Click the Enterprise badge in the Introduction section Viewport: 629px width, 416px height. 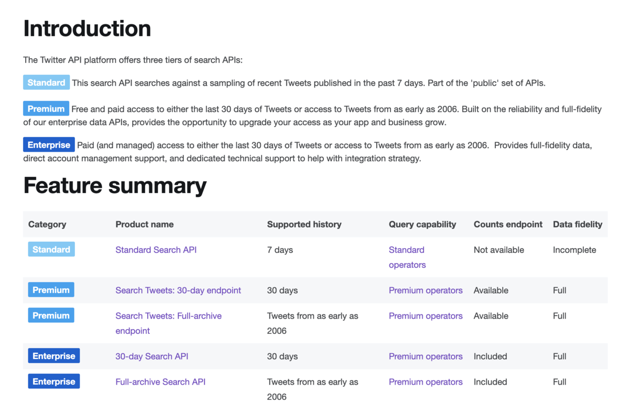coord(49,144)
